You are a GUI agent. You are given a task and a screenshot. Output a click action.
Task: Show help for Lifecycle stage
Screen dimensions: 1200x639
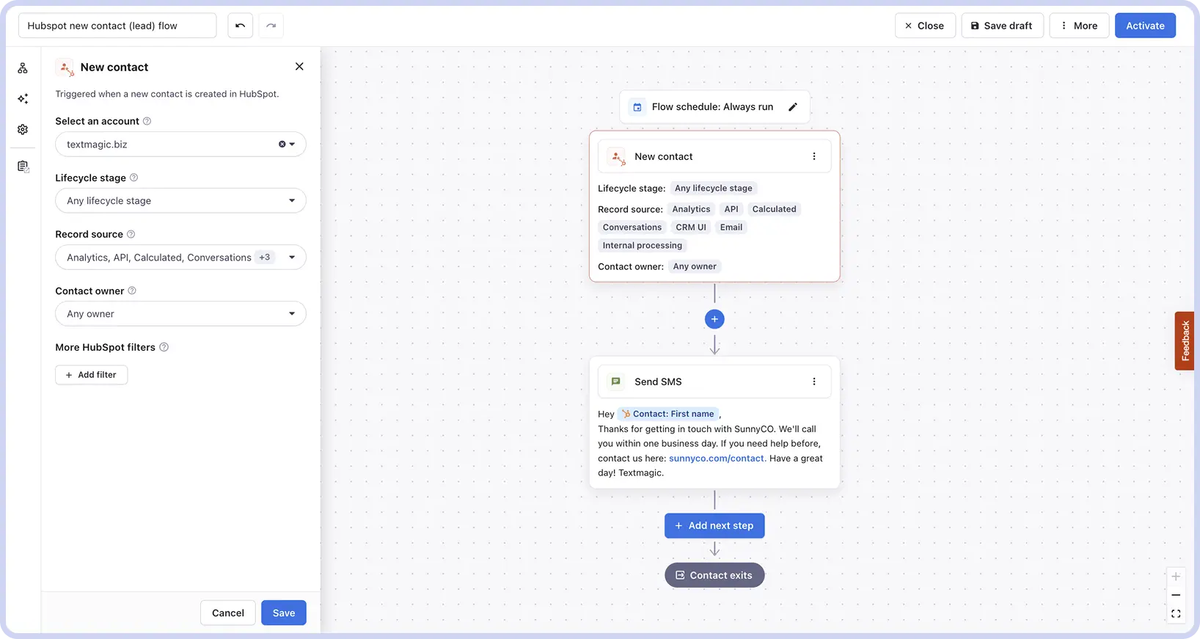[x=133, y=178]
